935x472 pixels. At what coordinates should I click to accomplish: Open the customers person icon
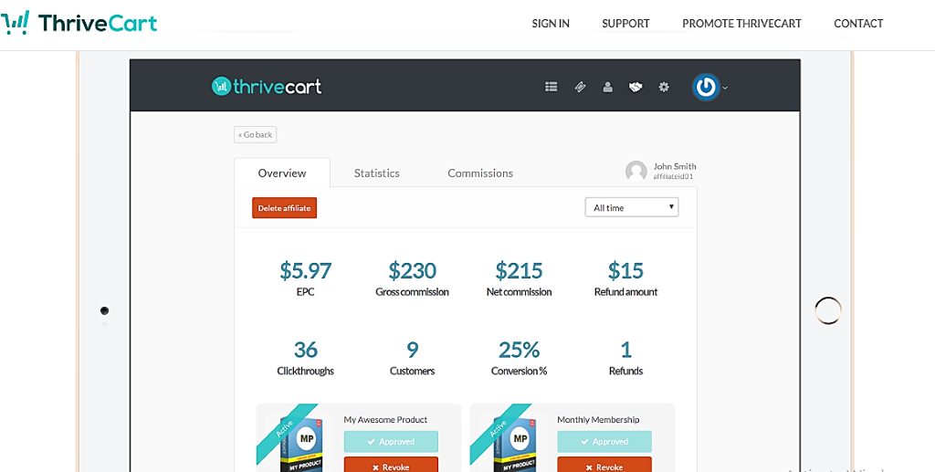[607, 87]
